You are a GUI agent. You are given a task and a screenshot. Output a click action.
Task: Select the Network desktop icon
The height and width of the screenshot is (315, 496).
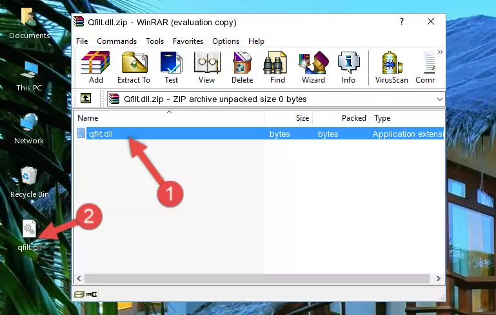(x=29, y=129)
